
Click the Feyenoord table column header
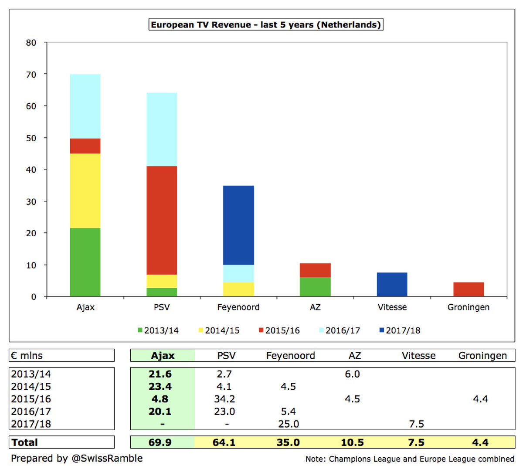coord(291,356)
